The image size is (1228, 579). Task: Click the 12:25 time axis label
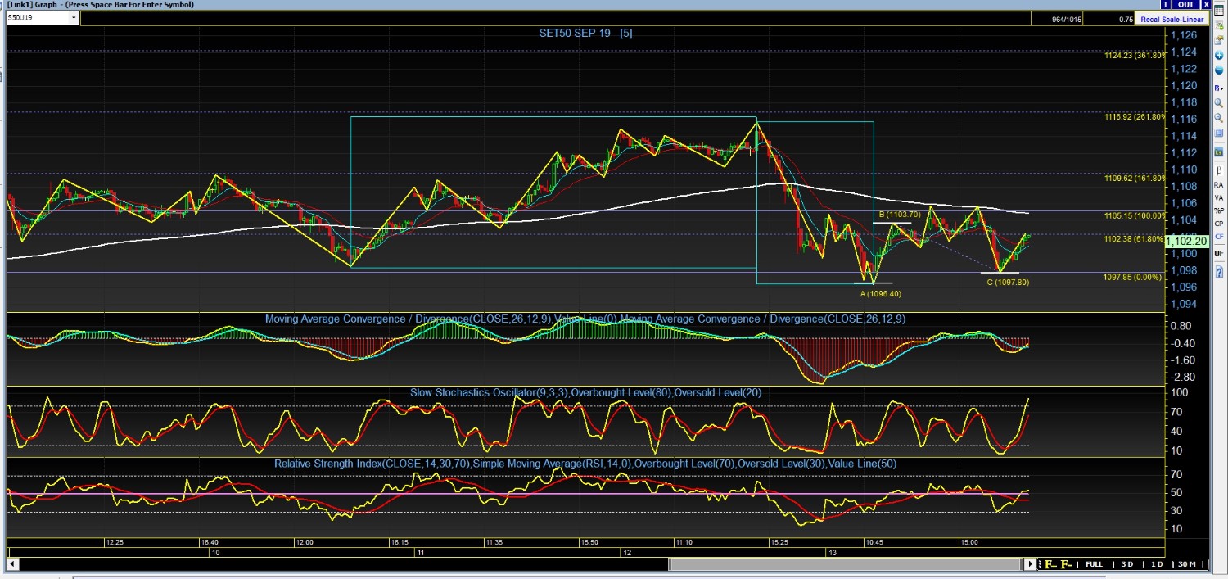tap(114, 542)
